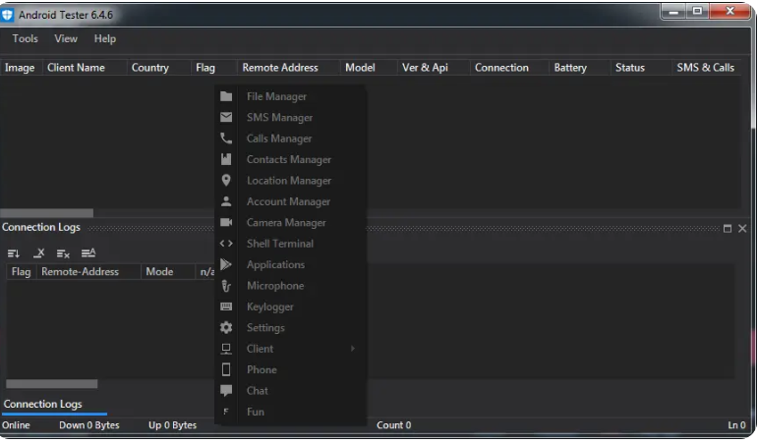Click the Flag column header in Connection Logs
The height and width of the screenshot is (444, 758).
click(21, 271)
